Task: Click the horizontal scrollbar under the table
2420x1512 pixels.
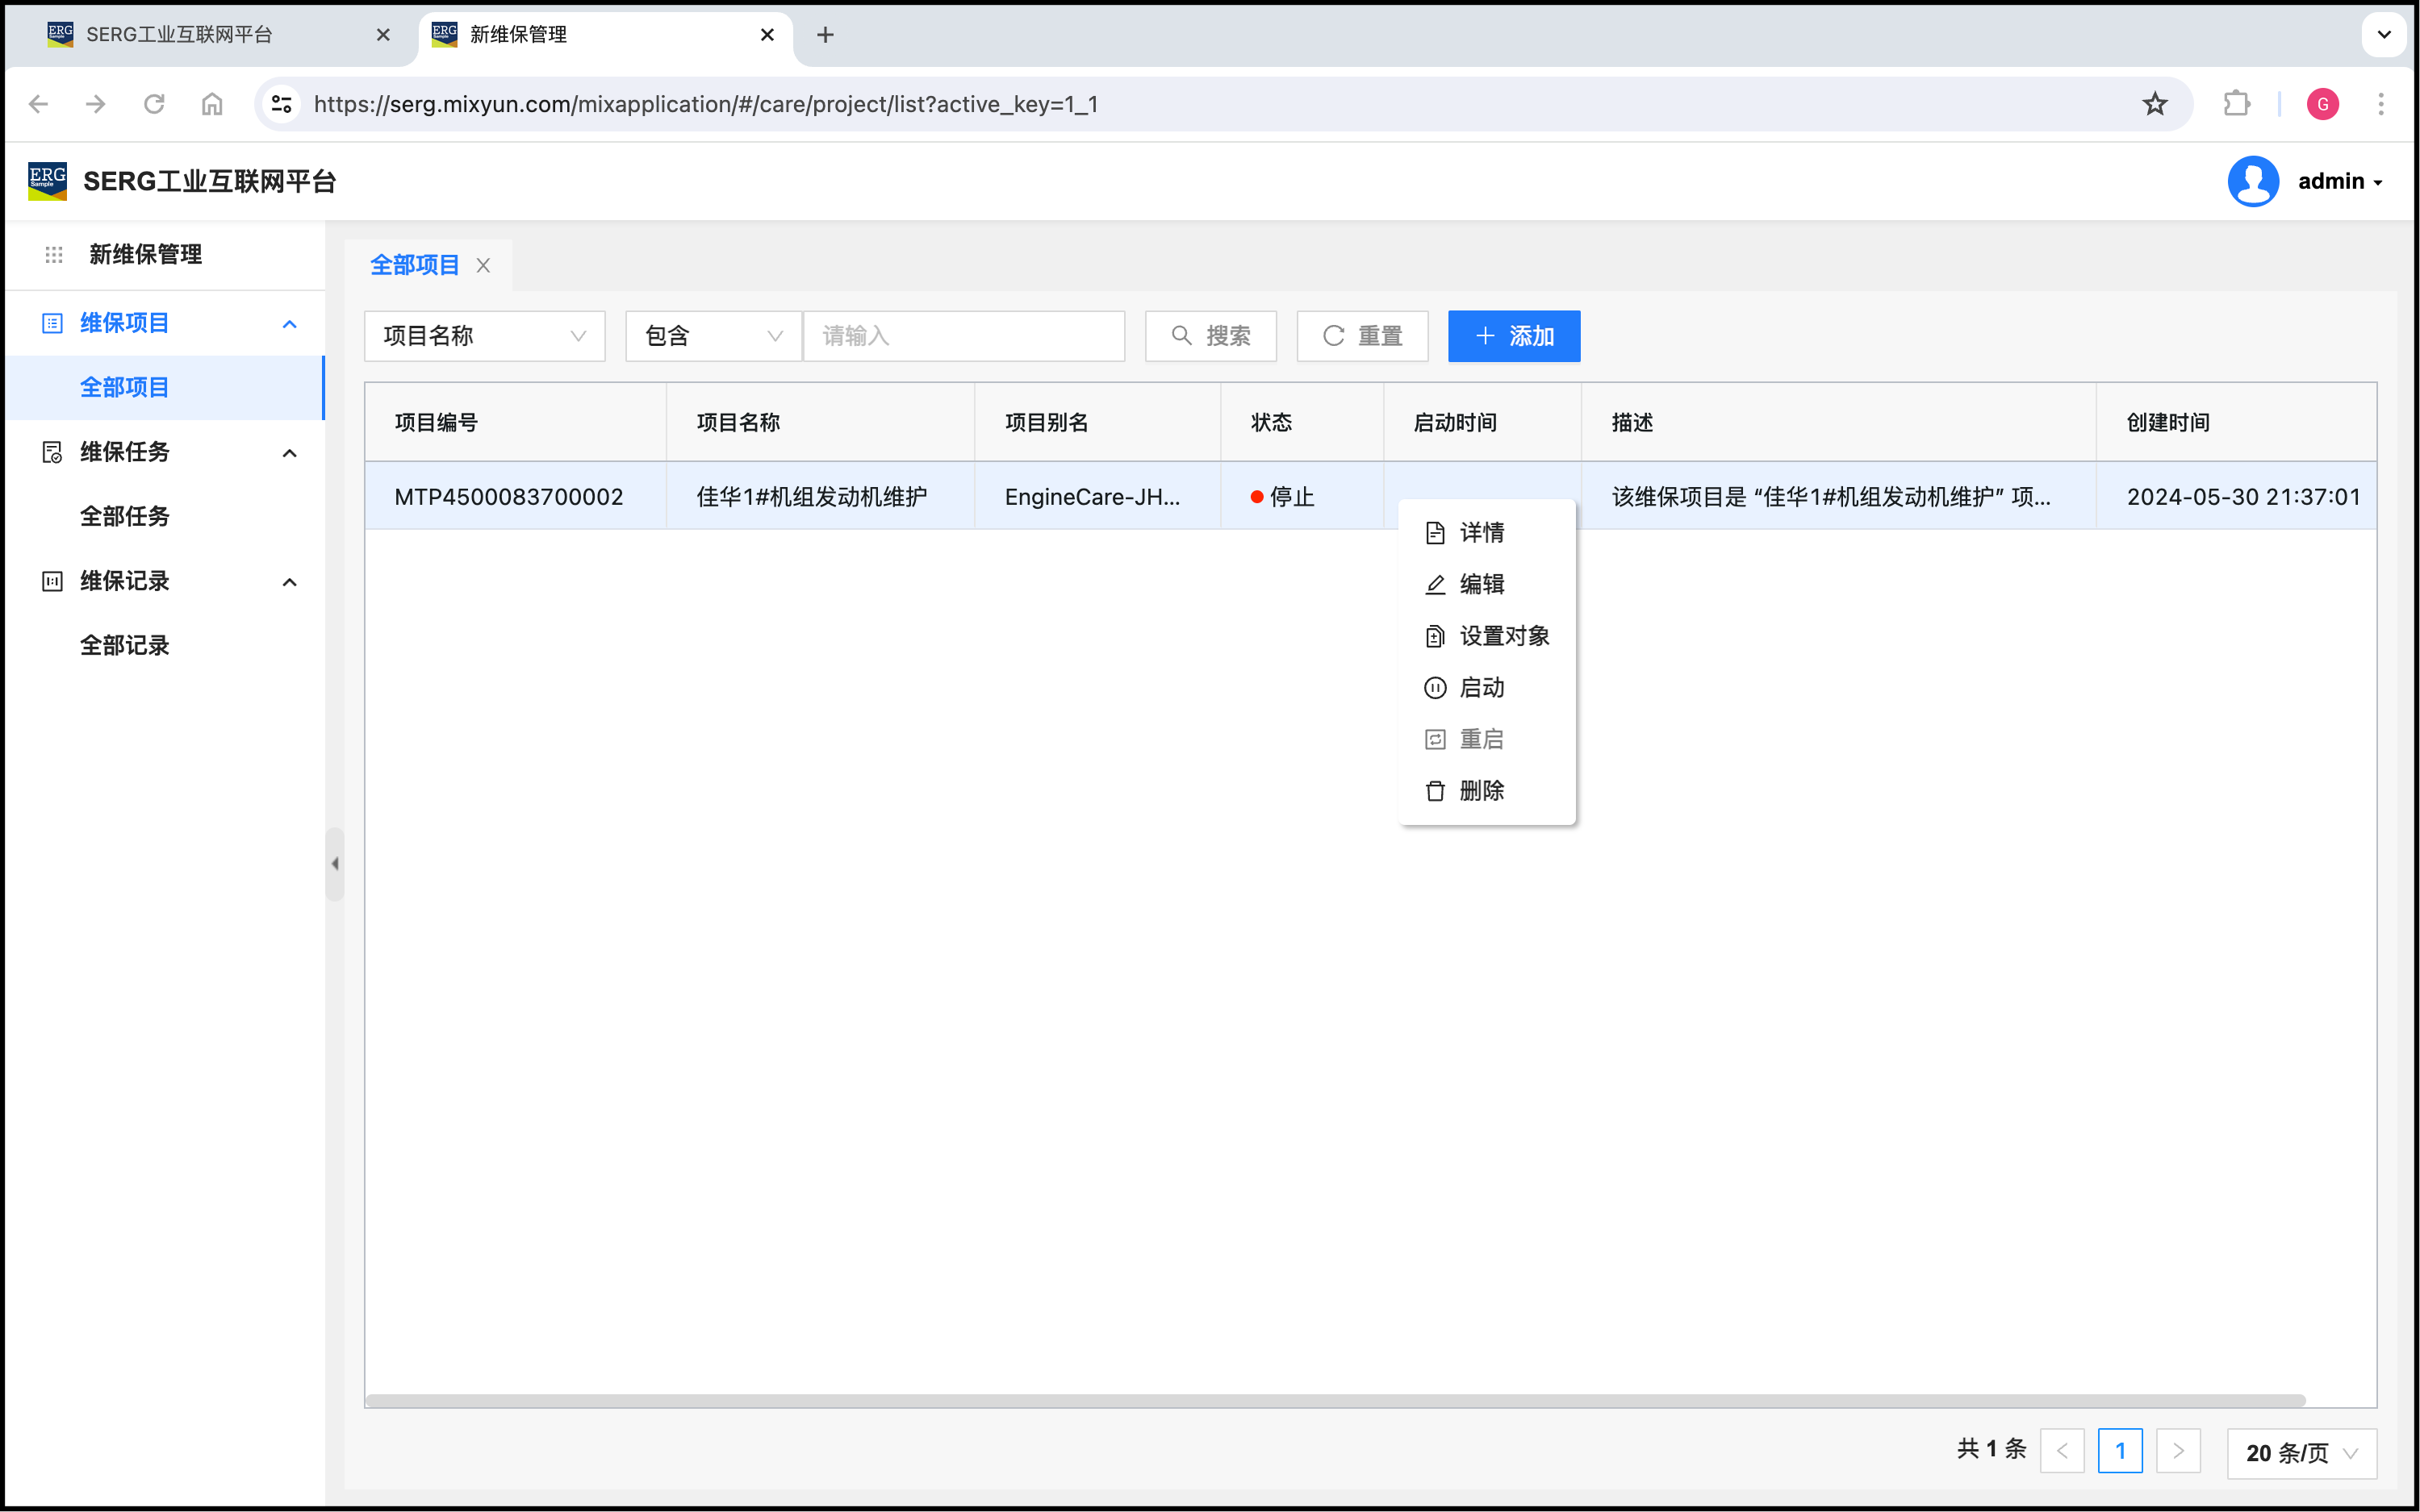Action: coord(1335,1400)
